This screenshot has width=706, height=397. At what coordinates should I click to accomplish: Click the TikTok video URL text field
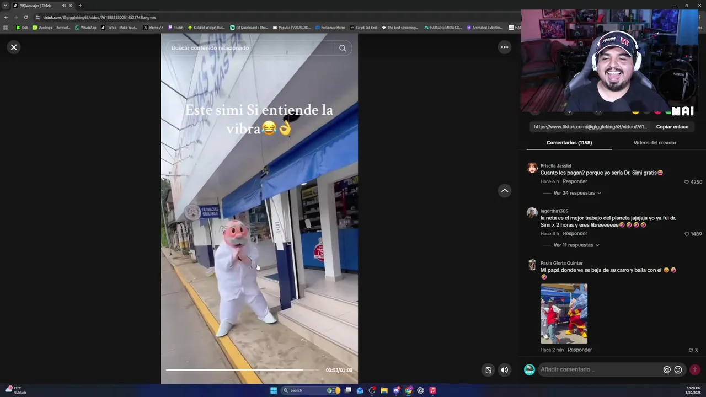[x=590, y=127]
